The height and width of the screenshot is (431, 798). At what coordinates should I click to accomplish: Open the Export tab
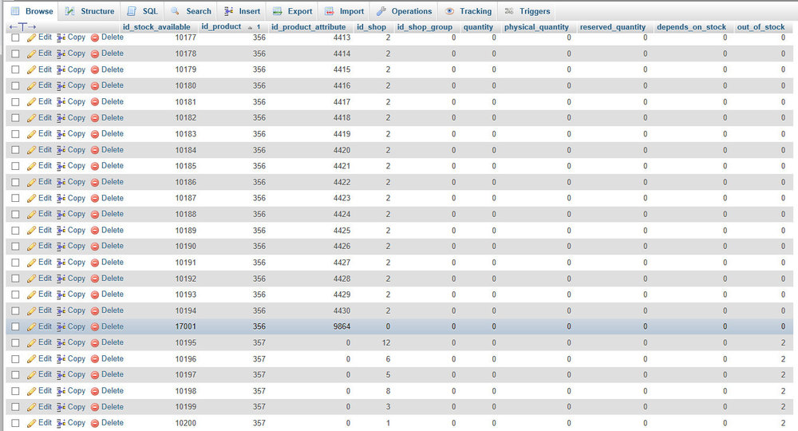(x=293, y=11)
